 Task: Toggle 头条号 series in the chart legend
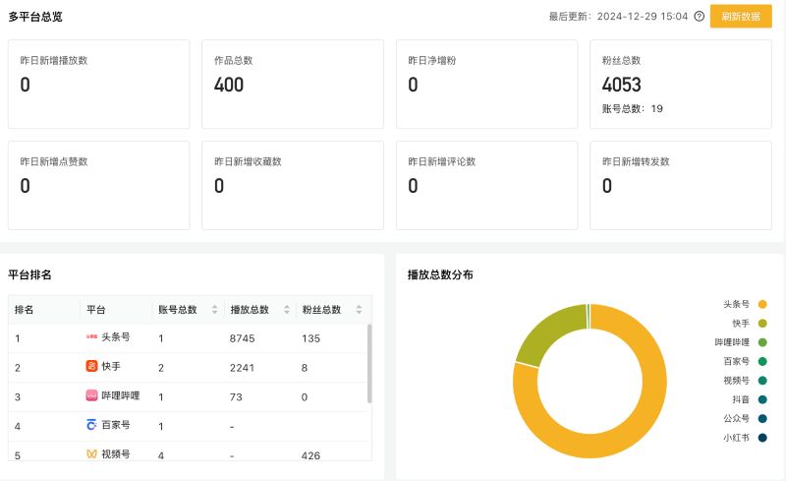click(761, 305)
